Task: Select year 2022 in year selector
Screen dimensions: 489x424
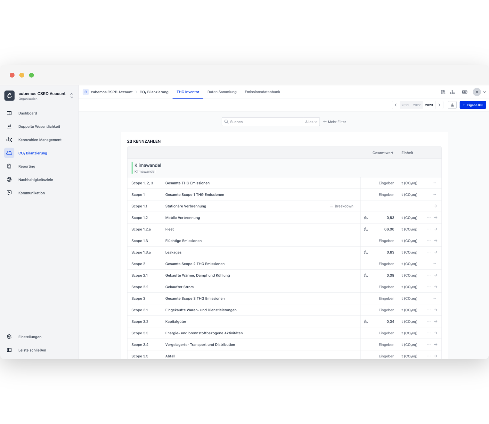Action: click(417, 105)
